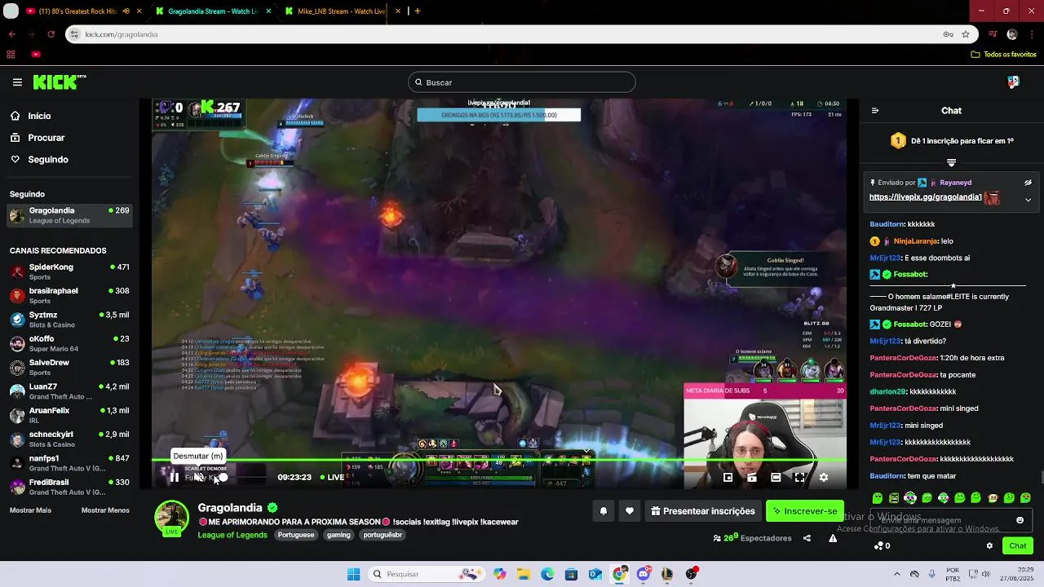Open the mini player mode
This screenshot has width=1044, height=587.
[728, 478]
